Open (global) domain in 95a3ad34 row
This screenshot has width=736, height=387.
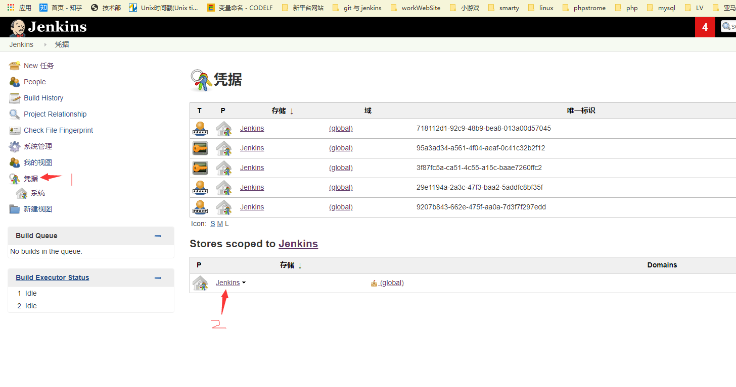point(341,148)
